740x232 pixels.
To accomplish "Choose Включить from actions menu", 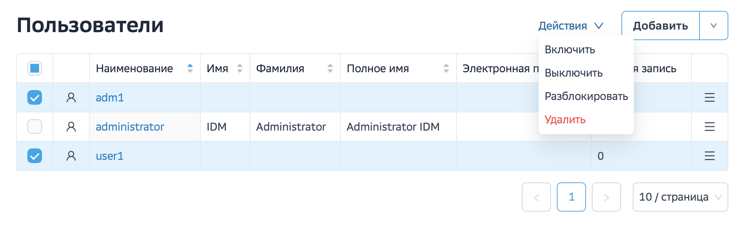I will coord(570,50).
